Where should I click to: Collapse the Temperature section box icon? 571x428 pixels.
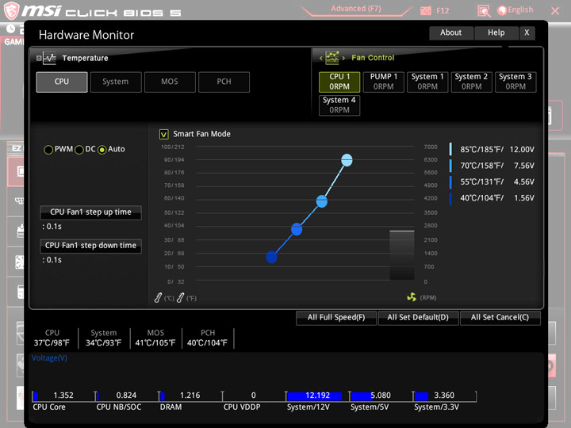pyautogui.click(x=39, y=58)
